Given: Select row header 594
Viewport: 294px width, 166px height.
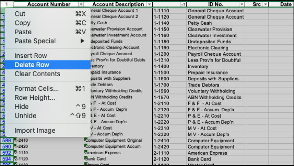Looking at the screenshot, I should [x=7, y=159].
